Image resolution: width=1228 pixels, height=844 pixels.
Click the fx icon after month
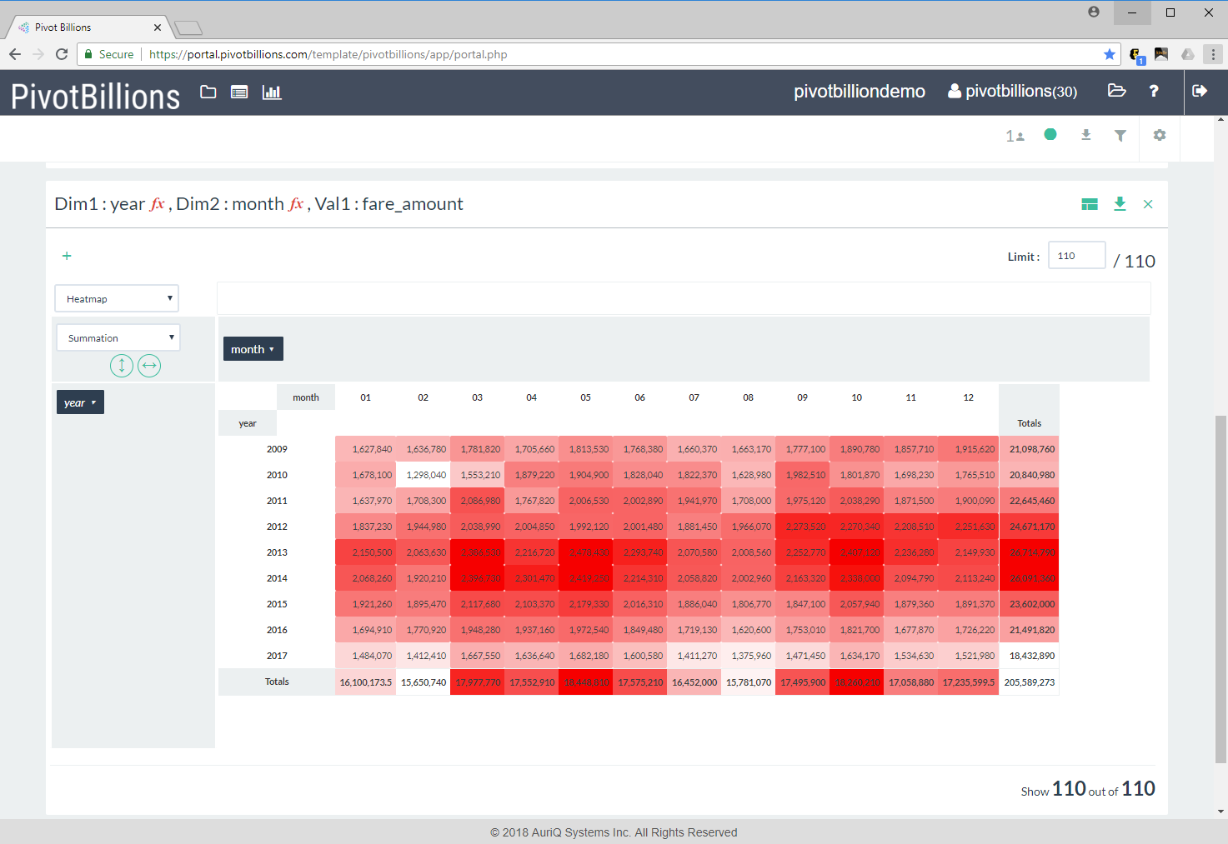point(297,204)
